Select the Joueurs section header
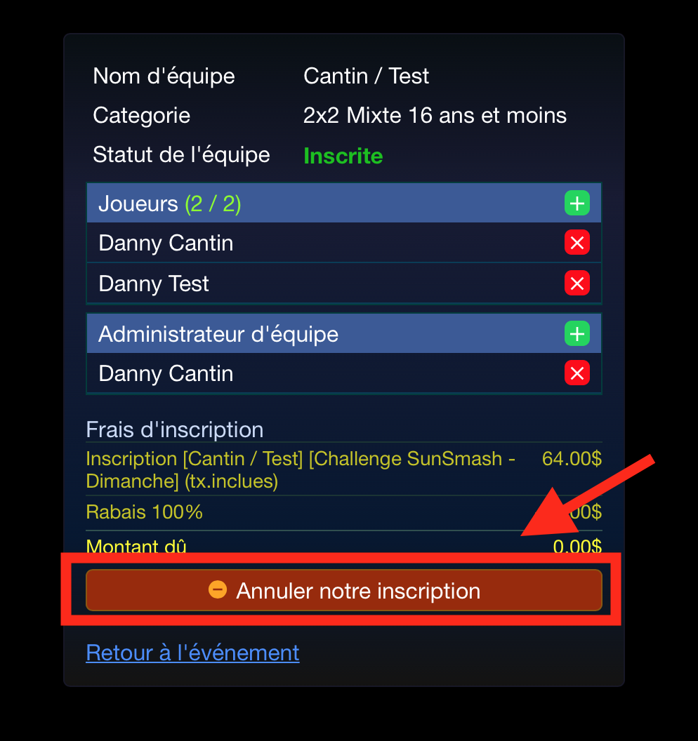This screenshot has width=698, height=741. [344, 203]
